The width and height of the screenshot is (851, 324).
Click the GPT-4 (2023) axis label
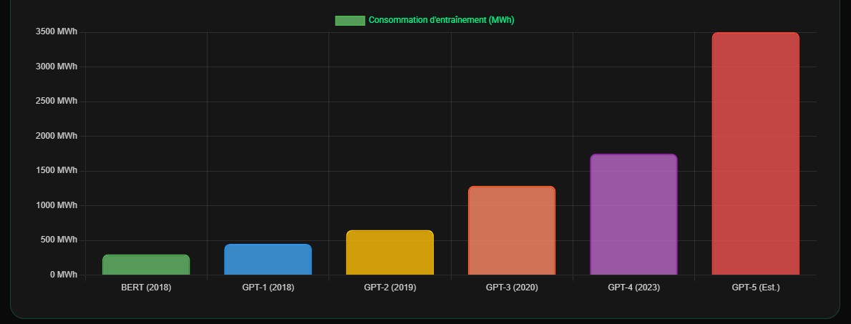pyautogui.click(x=633, y=288)
